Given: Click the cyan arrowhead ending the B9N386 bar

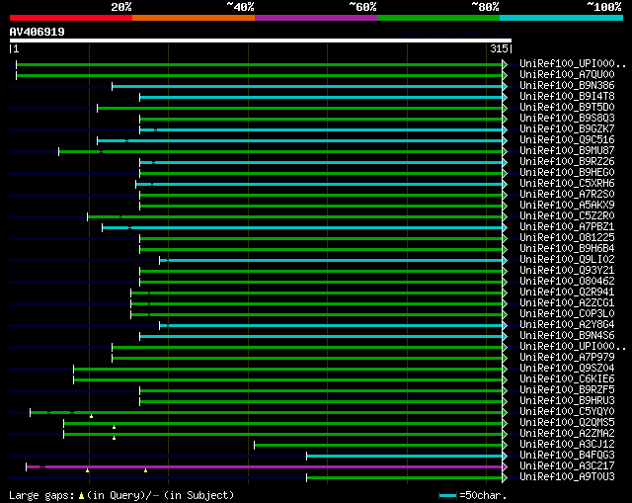Looking at the screenshot, I should pos(505,86).
